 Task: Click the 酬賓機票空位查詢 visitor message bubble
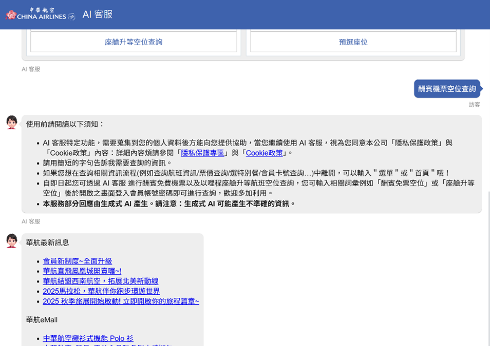coord(446,89)
